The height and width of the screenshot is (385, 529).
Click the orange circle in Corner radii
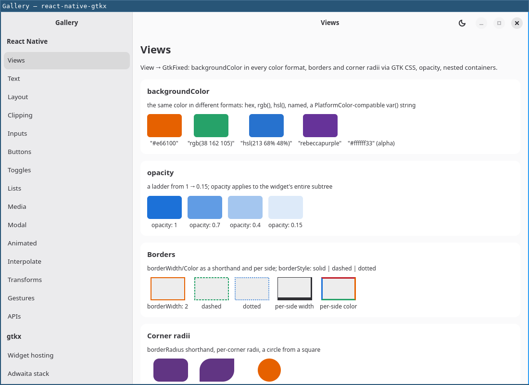(x=269, y=370)
